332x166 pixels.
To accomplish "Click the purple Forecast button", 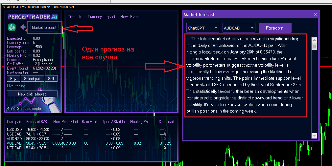I will [x=275, y=28].
